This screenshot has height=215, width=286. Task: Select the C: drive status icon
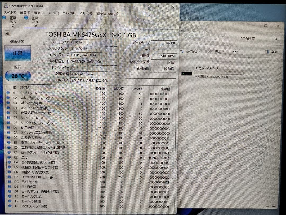point(4,18)
